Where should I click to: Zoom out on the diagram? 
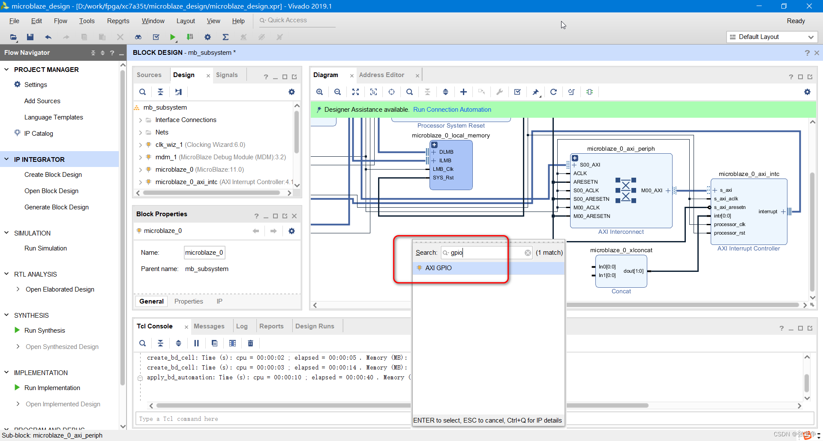(x=337, y=92)
